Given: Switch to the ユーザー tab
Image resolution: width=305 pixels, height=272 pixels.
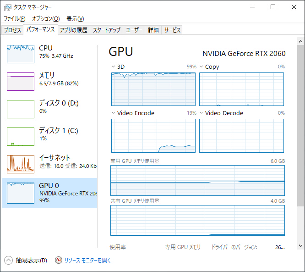Looking at the screenshot, I should tap(134, 30).
